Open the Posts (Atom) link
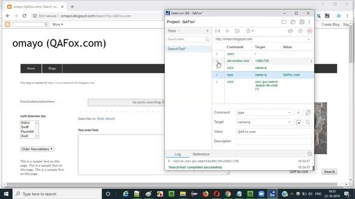Viewport: 355px width, 199px height. pos(106,119)
